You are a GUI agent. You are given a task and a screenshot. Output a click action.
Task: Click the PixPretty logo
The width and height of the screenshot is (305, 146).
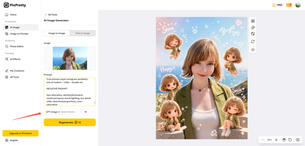15,5
